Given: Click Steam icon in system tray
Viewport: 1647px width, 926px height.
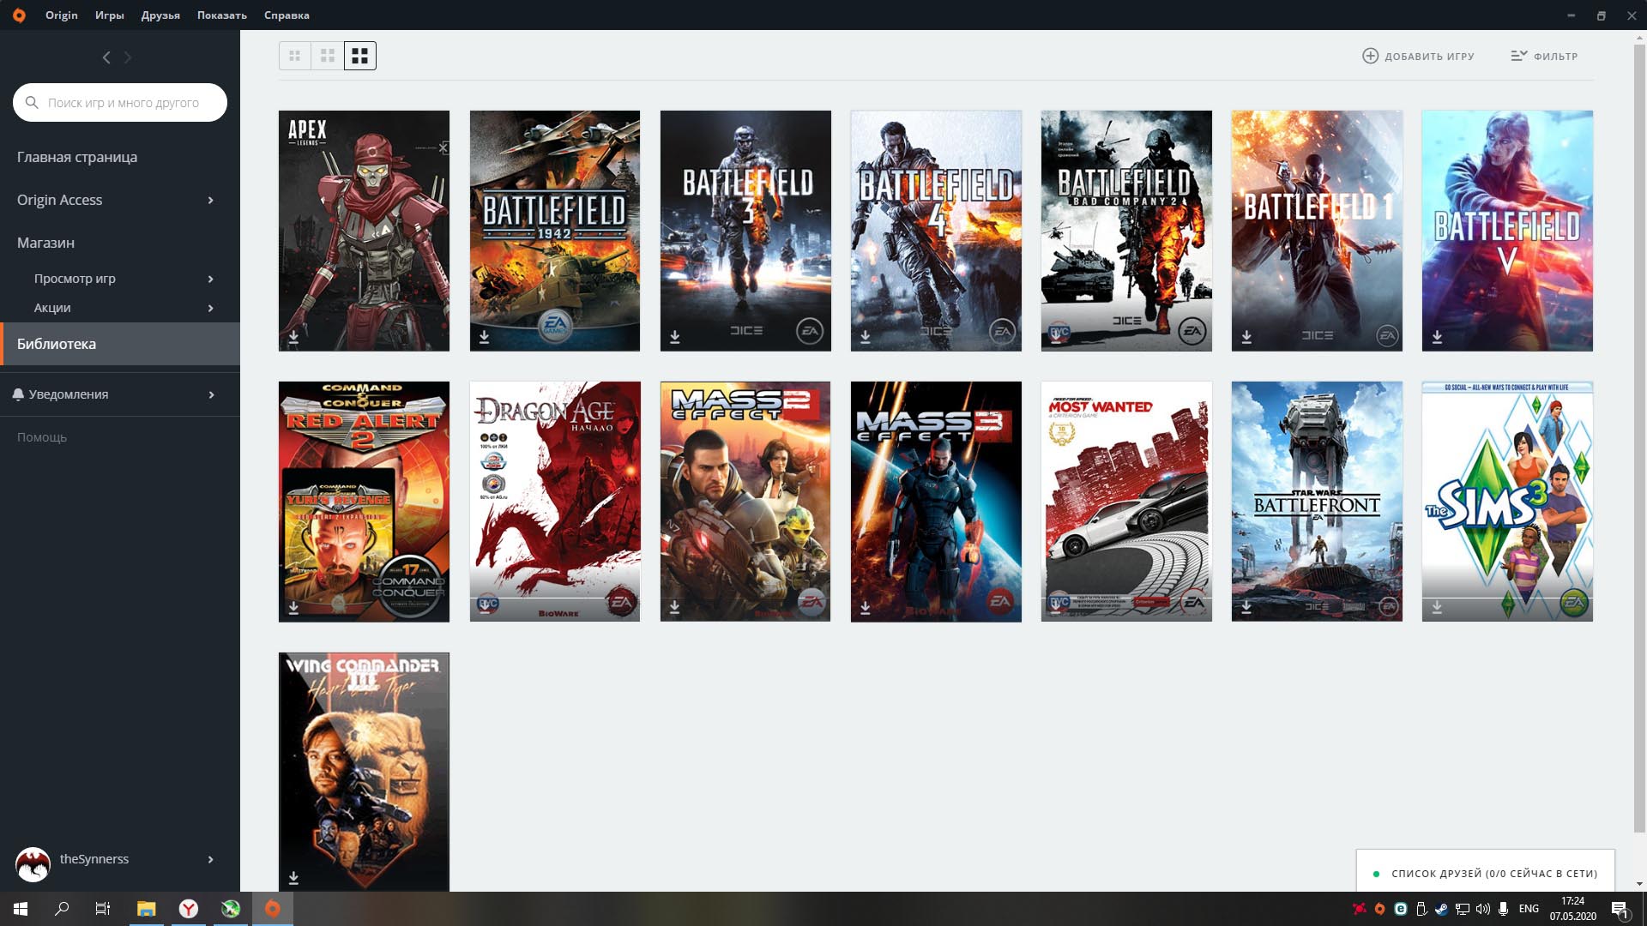Looking at the screenshot, I should pos(1441,909).
